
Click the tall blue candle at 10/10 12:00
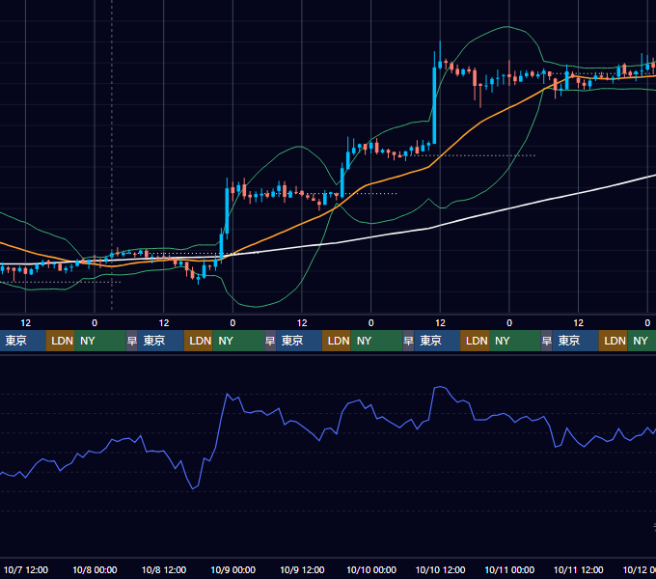tap(434, 105)
